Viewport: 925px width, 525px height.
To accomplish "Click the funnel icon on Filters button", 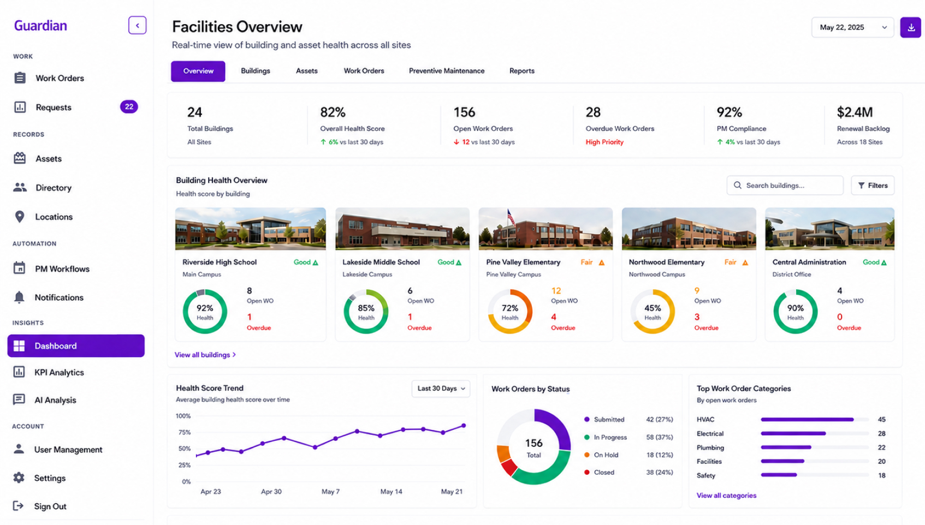I will 861,186.
